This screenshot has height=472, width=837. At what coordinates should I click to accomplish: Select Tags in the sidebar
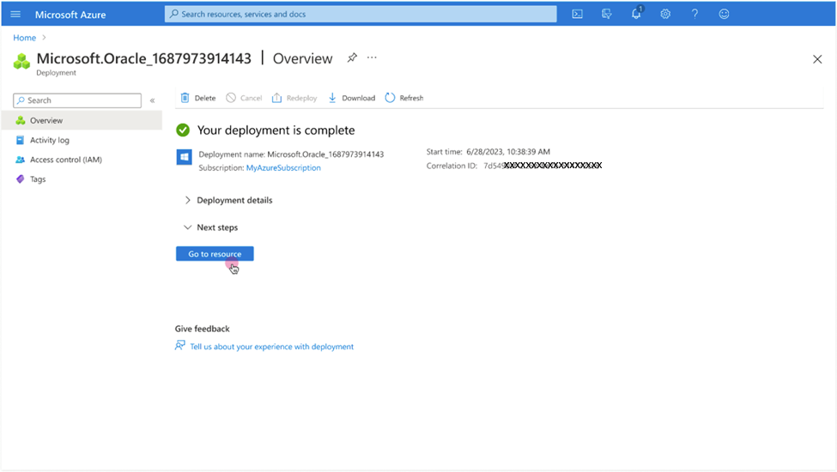[38, 179]
